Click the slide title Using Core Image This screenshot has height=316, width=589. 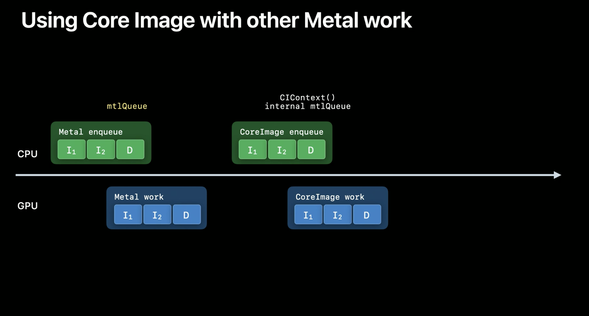(216, 20)
